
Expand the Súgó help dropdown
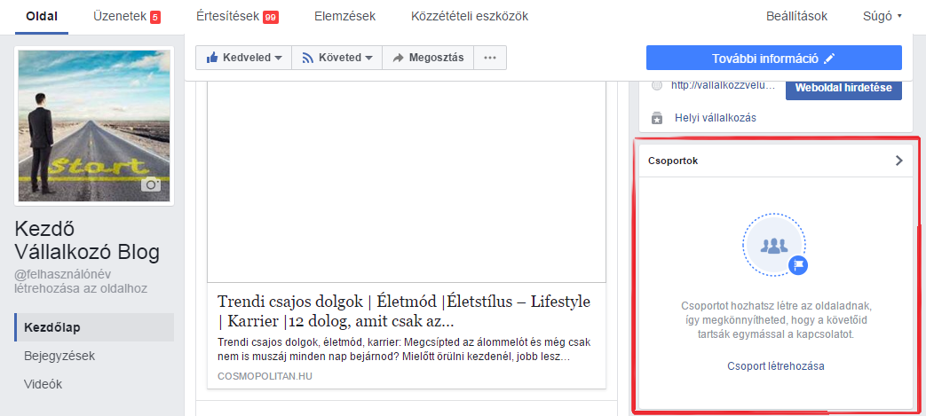coord(882,17)
